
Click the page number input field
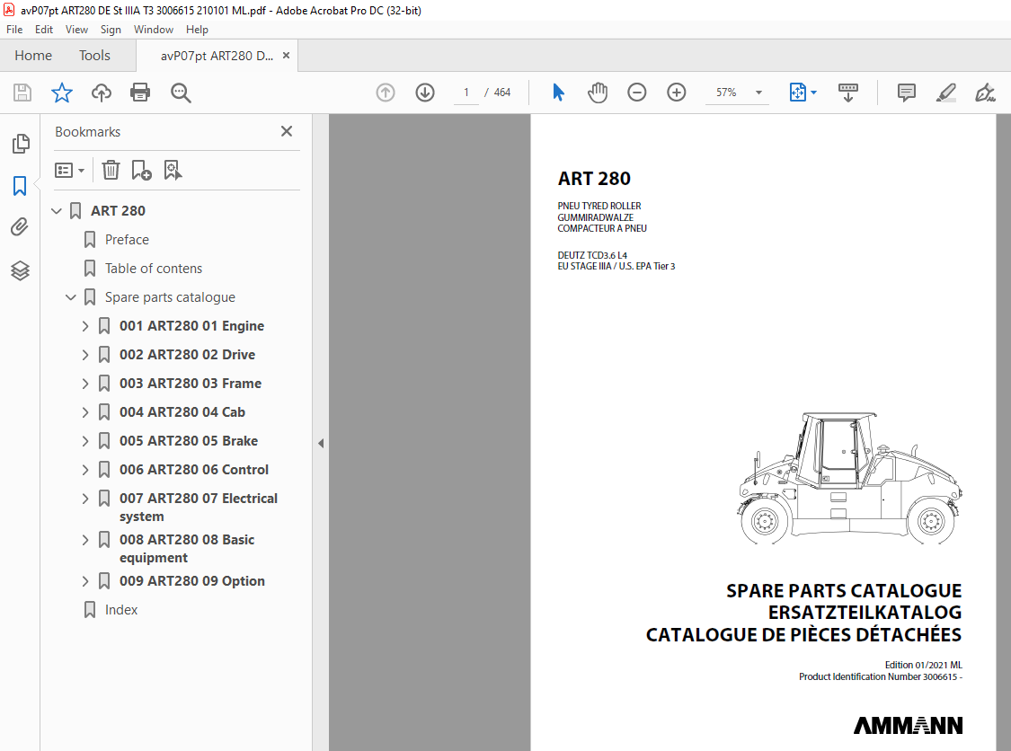point(466,93)
